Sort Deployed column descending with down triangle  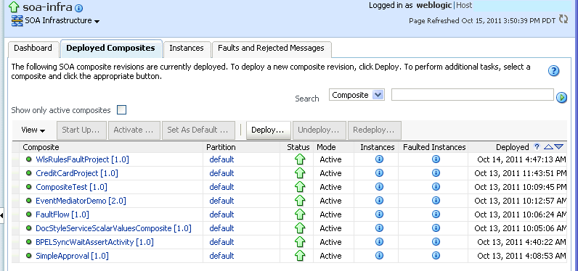pos(559,147)
